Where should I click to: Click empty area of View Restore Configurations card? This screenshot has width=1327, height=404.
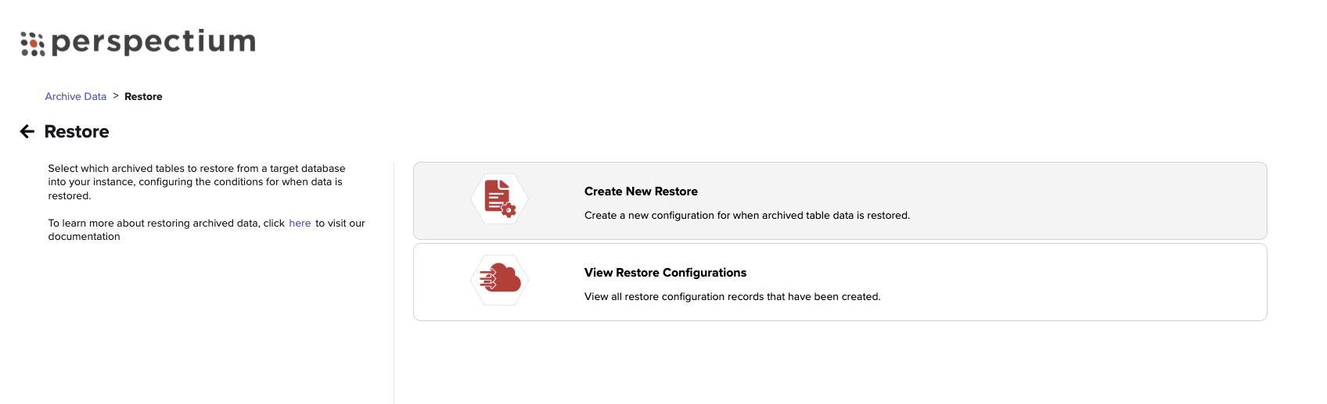click(x=1088, y=282)
